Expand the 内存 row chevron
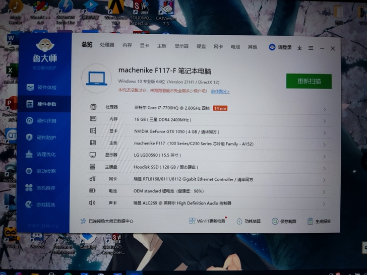367x275 pixels. (325, 121)
